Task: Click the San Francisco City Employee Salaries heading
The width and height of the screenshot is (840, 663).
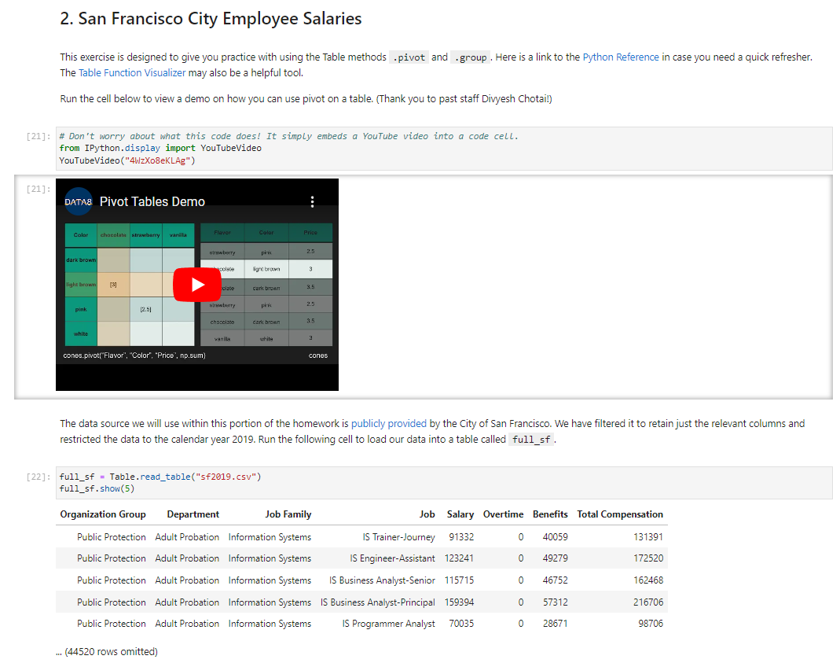Action: 211,19
